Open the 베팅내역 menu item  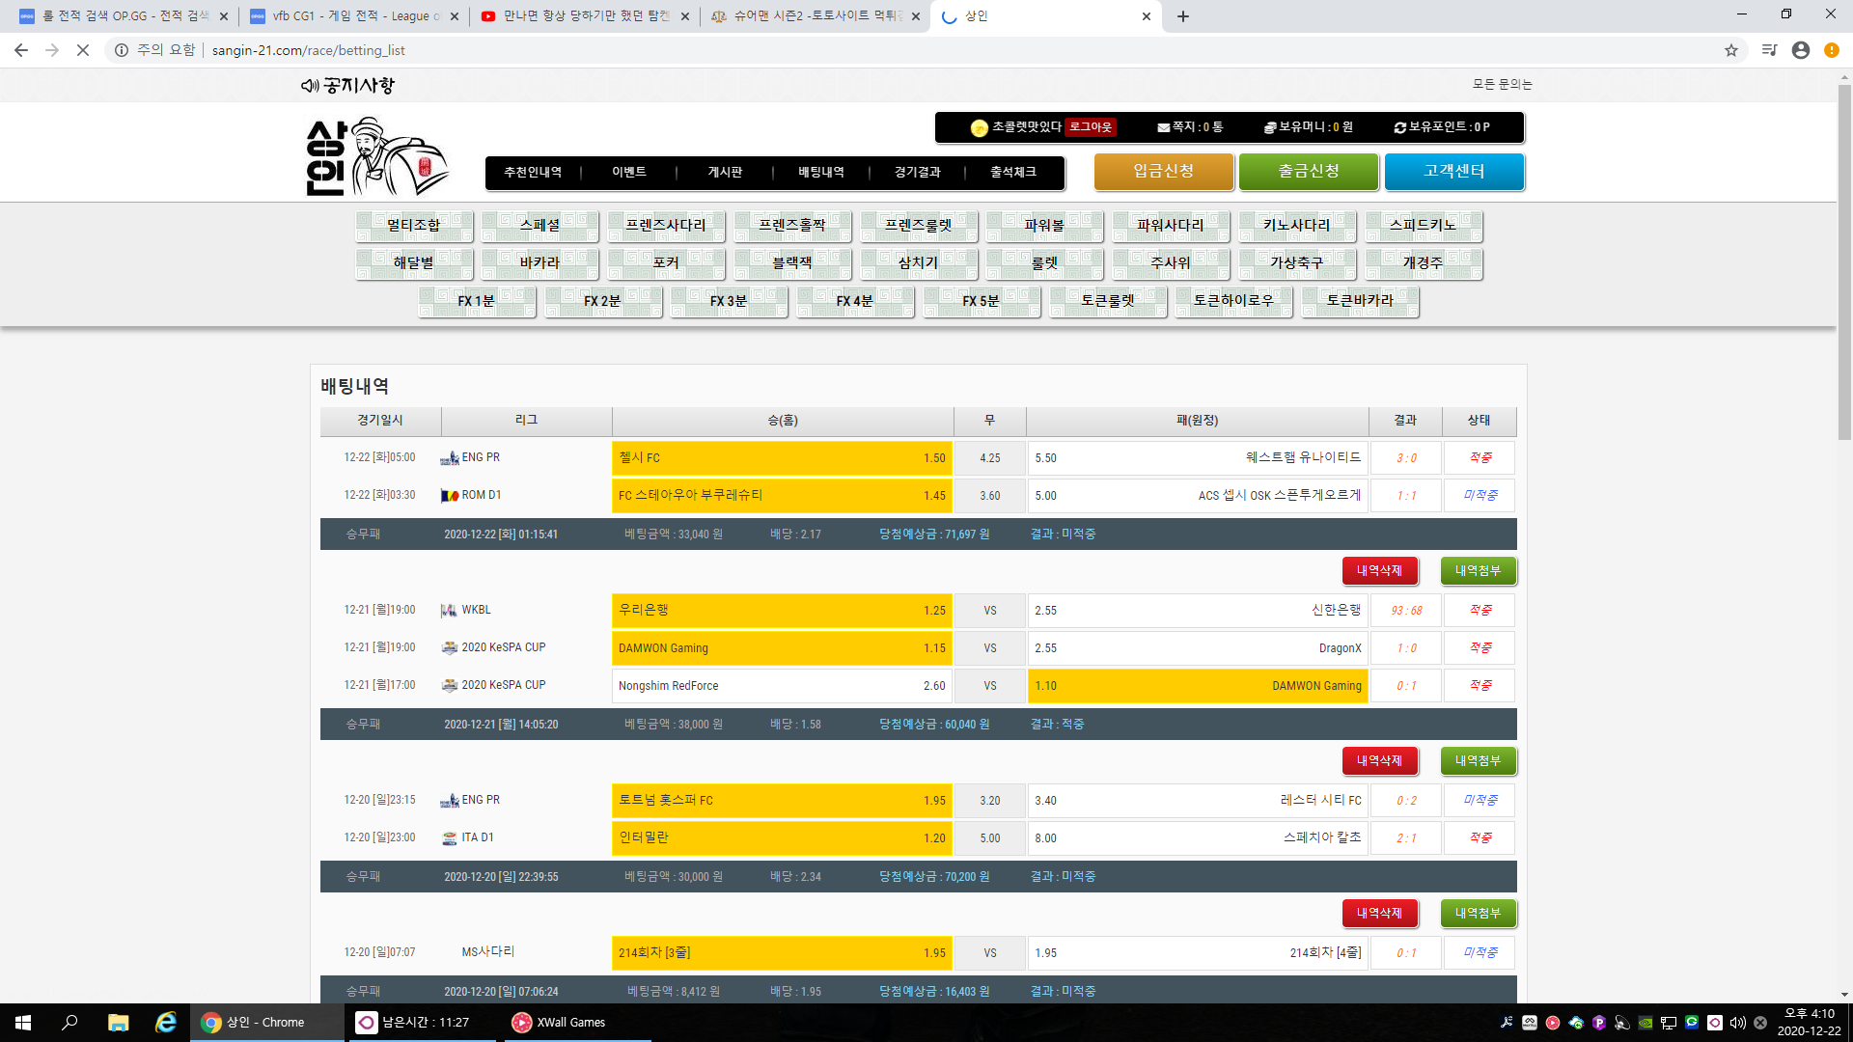click(820, 173)
